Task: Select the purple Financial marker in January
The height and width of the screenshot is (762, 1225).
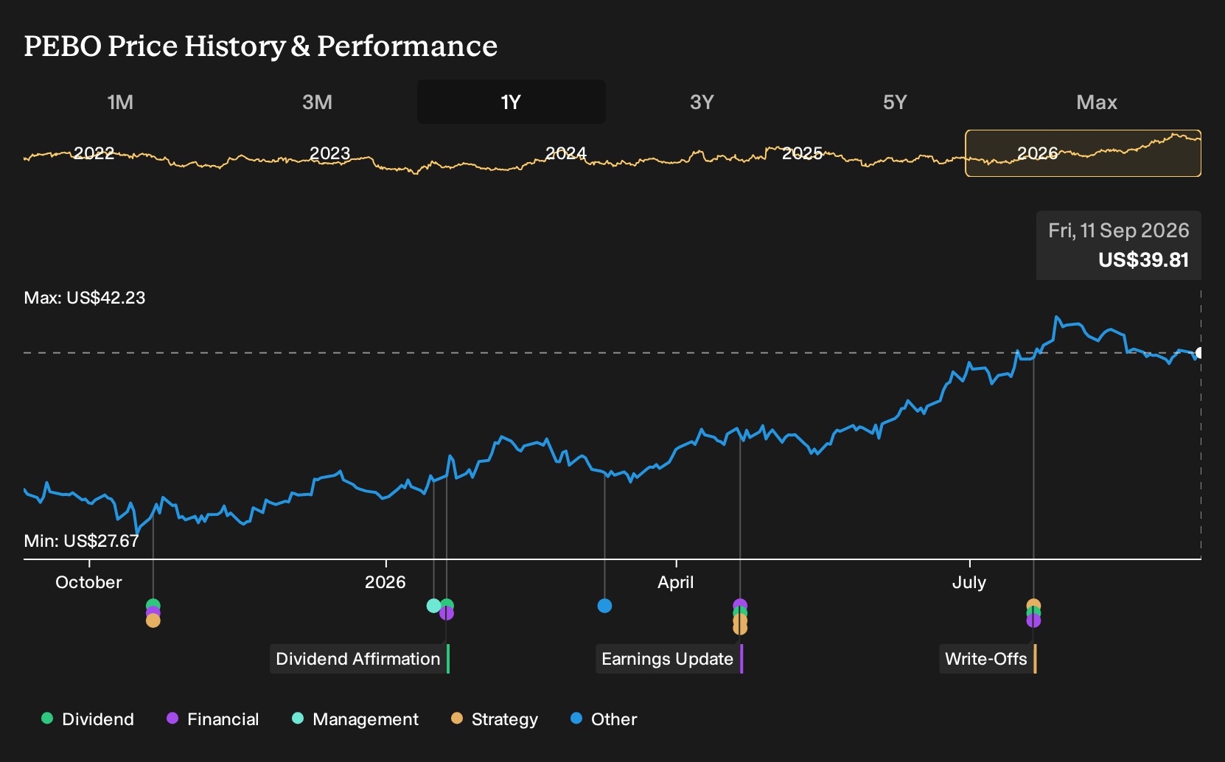Action: pyautogui.click(x=447, y=614)
